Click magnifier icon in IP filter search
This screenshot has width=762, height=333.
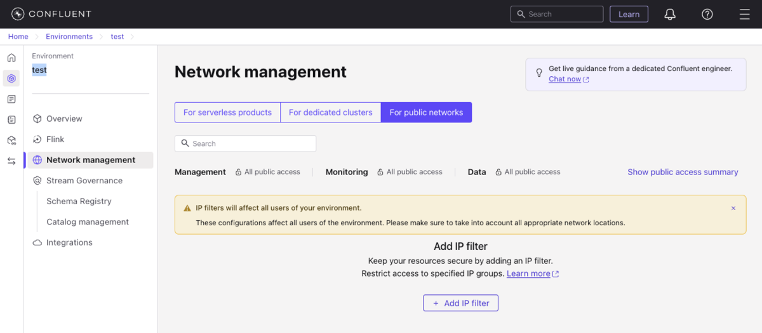click(x=185, y=143)
